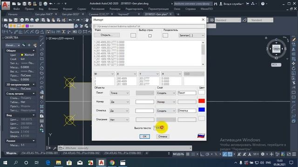Click the Высота текста input field

click(x=158, y=128)
